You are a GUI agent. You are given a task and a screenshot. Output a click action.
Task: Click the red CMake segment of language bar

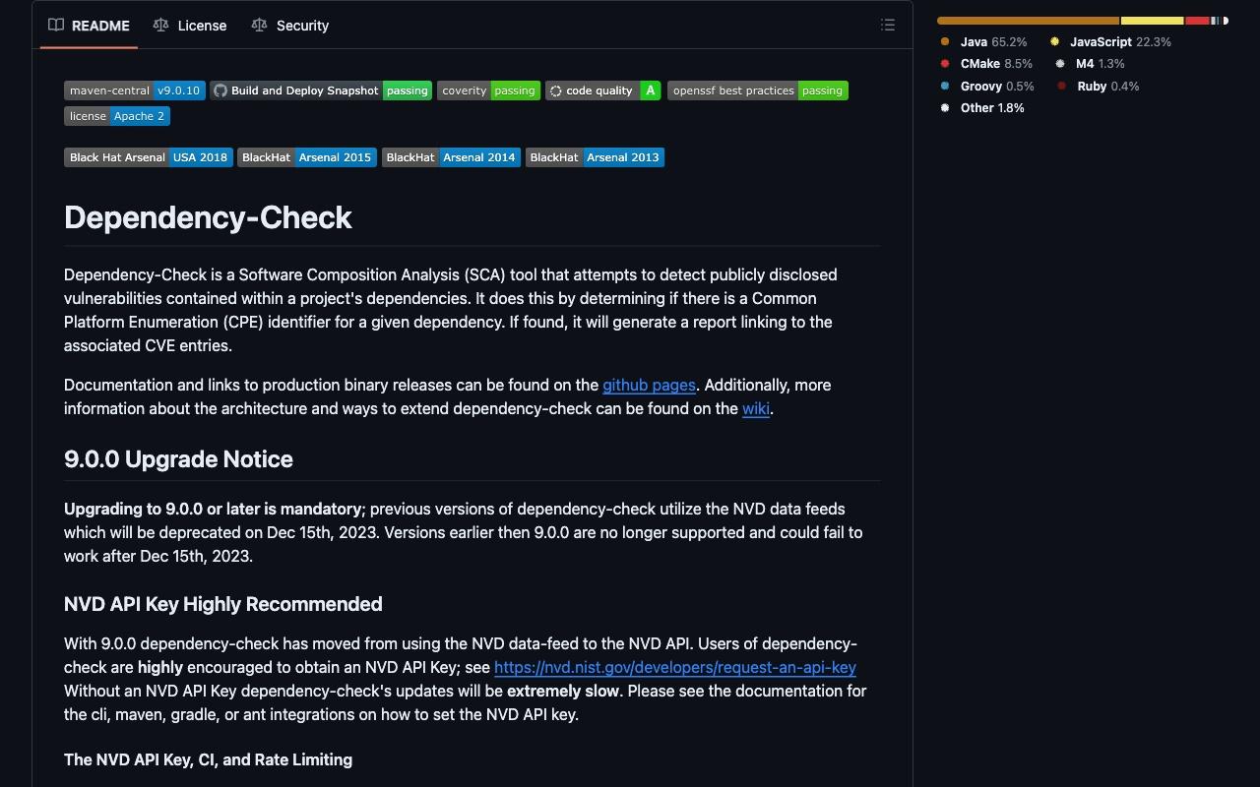click(x=1197, y=21)
